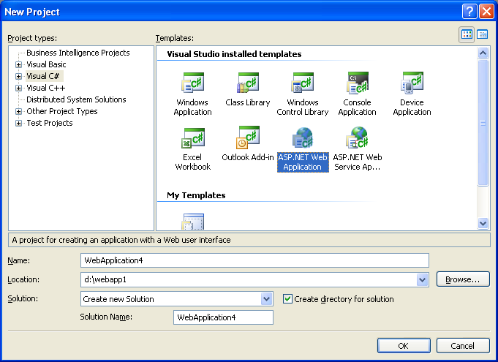Image resolution: width=498 pixels, height=362 pixels.
Task: Select the ASP.NET Web Service template icon
Action: tap(358, 138)
